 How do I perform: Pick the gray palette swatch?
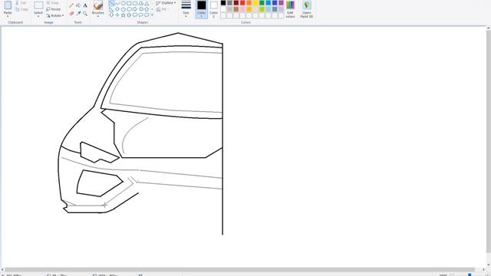point(230,3)
